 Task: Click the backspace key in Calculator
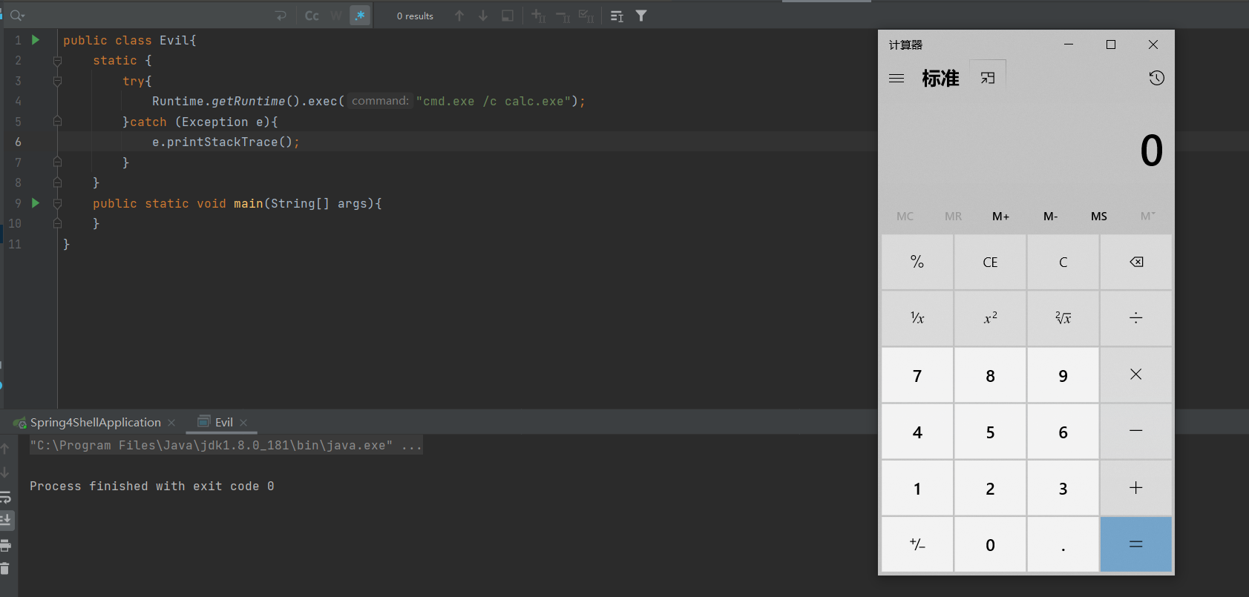[x=1136, y=262]
